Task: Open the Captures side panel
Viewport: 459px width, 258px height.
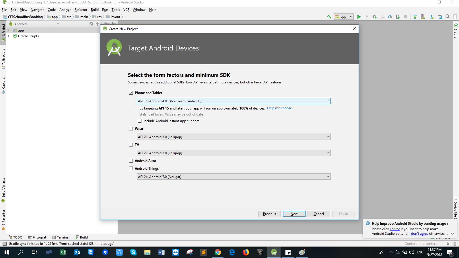Action: pos(3,85)
